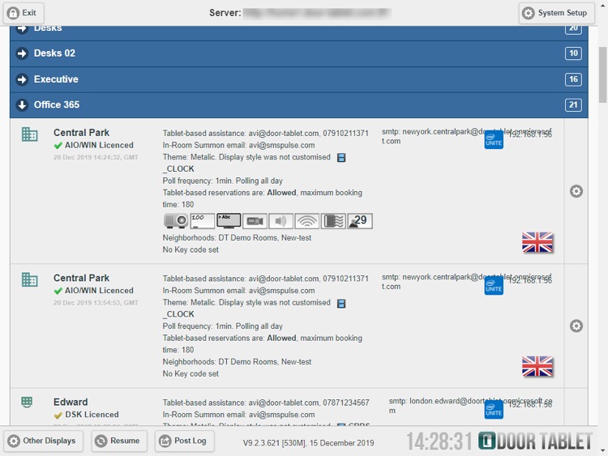608x456 pixels.
Task: Click the display screen facility icon
Action: 229,221
